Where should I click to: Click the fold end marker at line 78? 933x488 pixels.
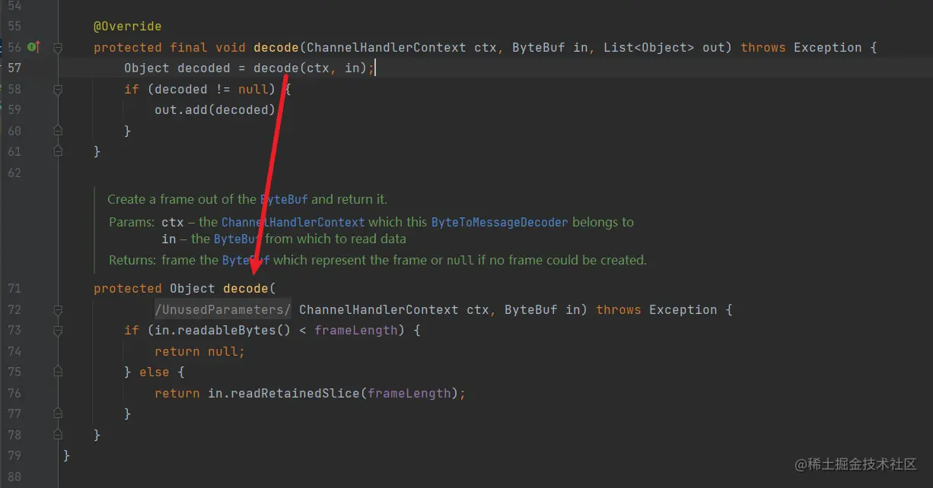tap(58, 435)
